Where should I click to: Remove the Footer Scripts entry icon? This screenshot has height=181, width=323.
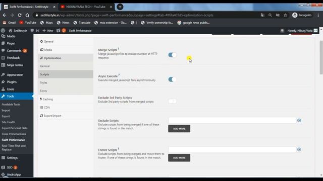pos(299,150)
